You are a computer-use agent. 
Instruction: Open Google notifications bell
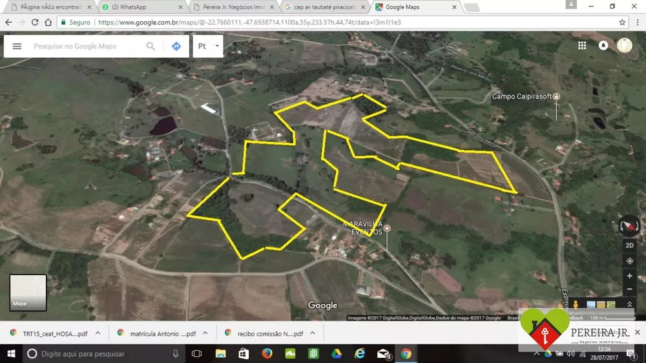(x=603, y=45)
